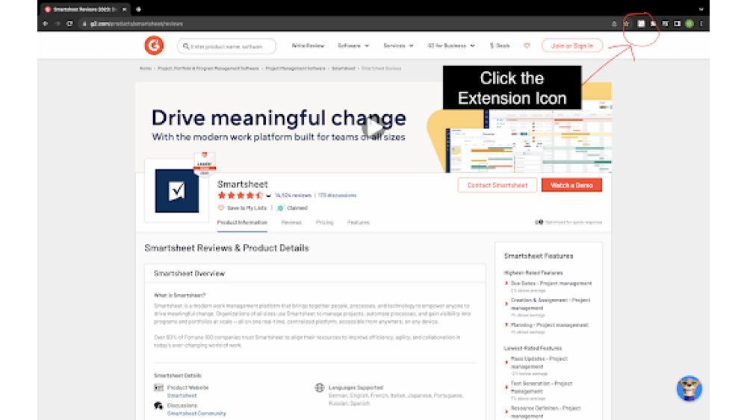Open Mass Updates feature link

coord(539,363)
